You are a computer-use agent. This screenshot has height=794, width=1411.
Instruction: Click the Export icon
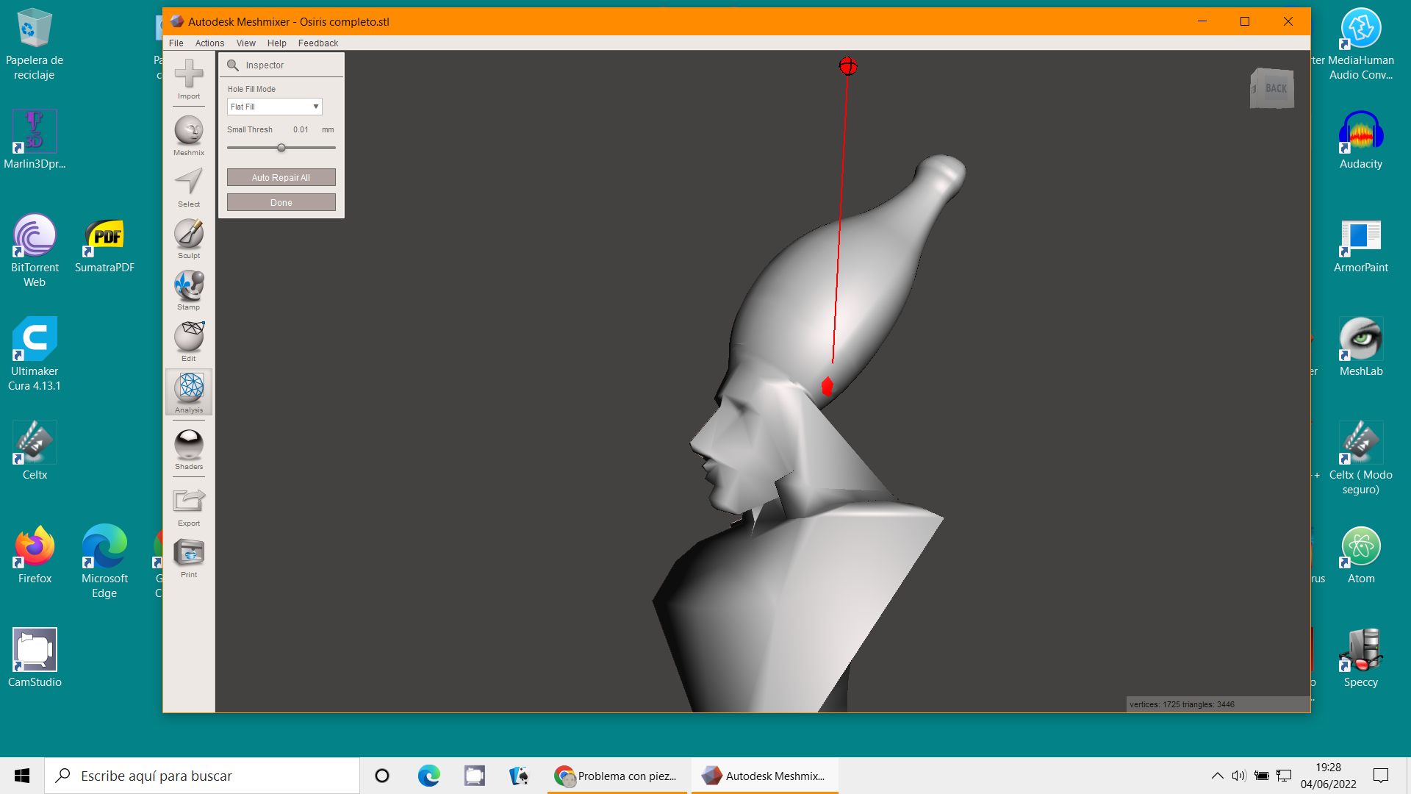pos(189,502)
